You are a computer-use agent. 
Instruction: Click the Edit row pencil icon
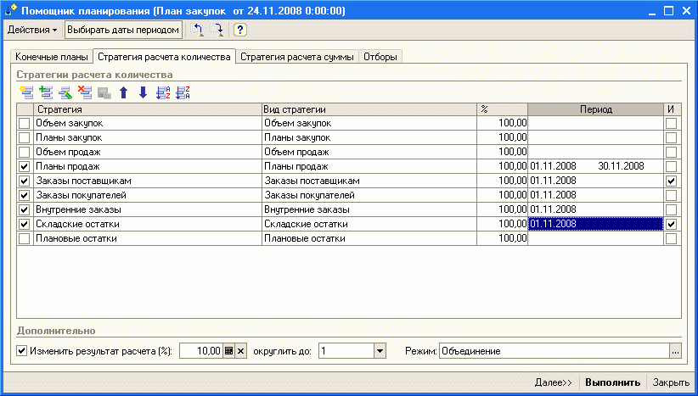(65, 92)
